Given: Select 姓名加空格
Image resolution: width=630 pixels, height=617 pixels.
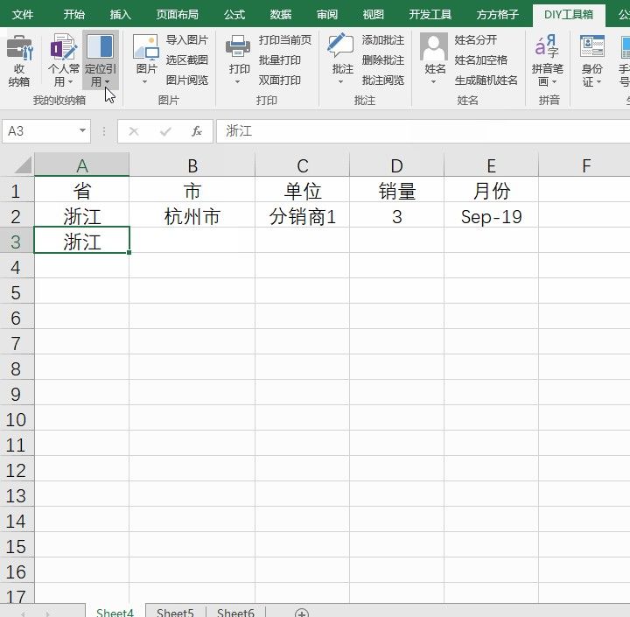Looking at the screenshot, I should pos(481,60).
